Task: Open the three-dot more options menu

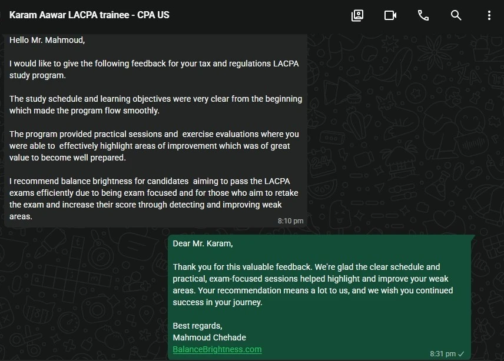Action: point(489,15)
